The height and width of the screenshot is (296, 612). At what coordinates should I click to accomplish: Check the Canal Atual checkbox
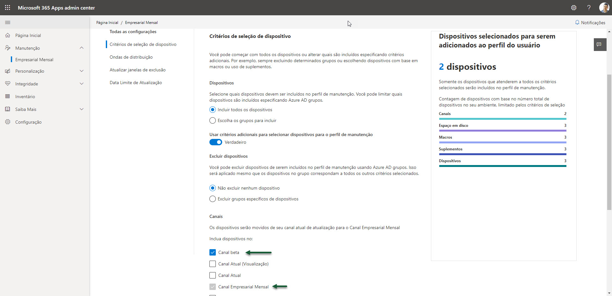(213, 276)
